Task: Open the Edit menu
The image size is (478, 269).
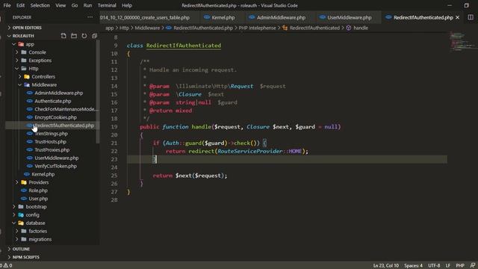Action: (x=20, y=5)
